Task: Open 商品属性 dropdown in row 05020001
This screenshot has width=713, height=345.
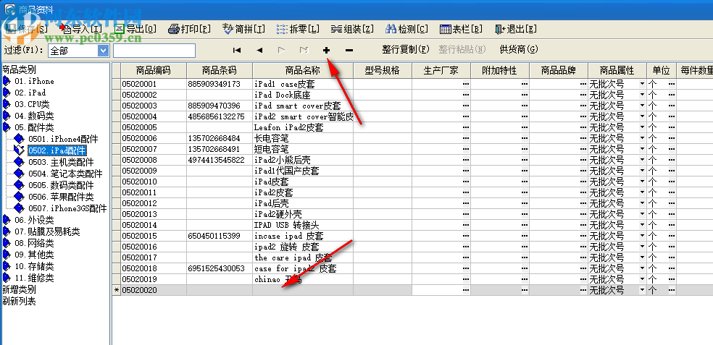Action: tap(643, 84)
